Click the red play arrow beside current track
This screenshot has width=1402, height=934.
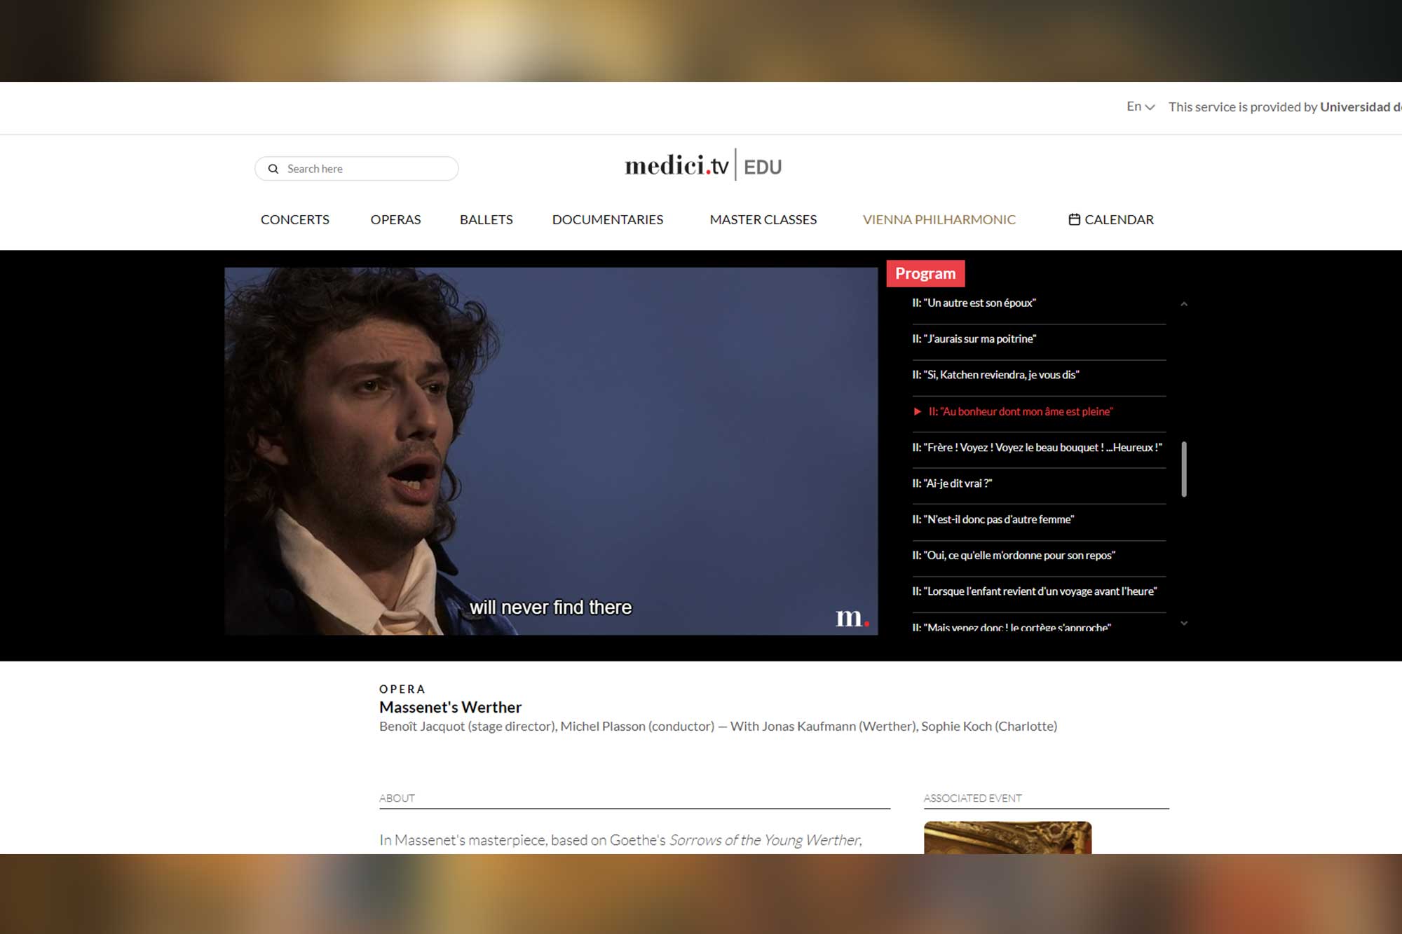tap(918, 411)
